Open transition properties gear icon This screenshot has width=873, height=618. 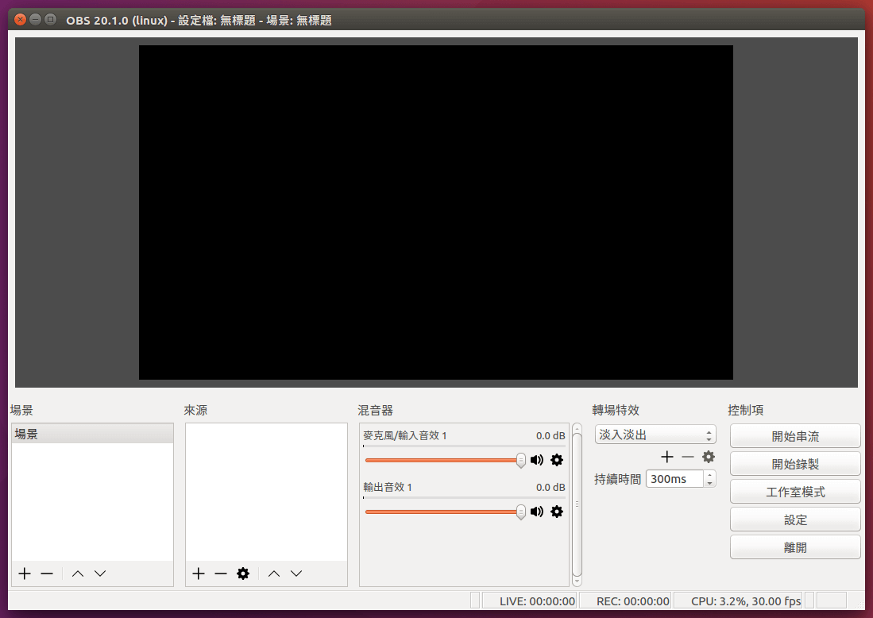[x=709, y=457]
